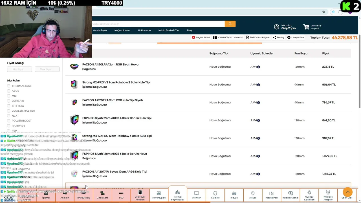The height and width of the screenshot is (203, 361).
Task: Click the Fan Boyu column header
Action: (x=301, y=53)
